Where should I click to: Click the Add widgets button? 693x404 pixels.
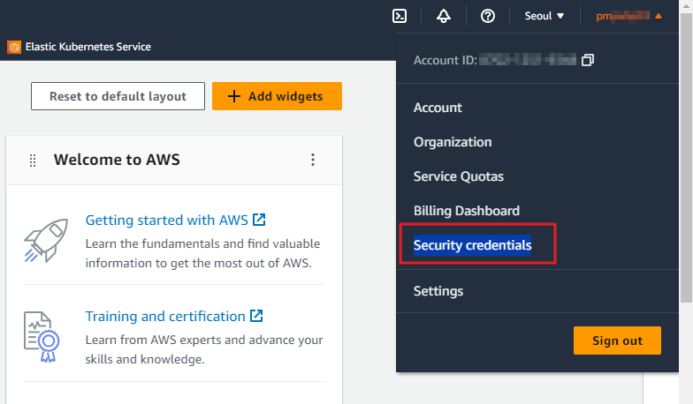(278, 96)
